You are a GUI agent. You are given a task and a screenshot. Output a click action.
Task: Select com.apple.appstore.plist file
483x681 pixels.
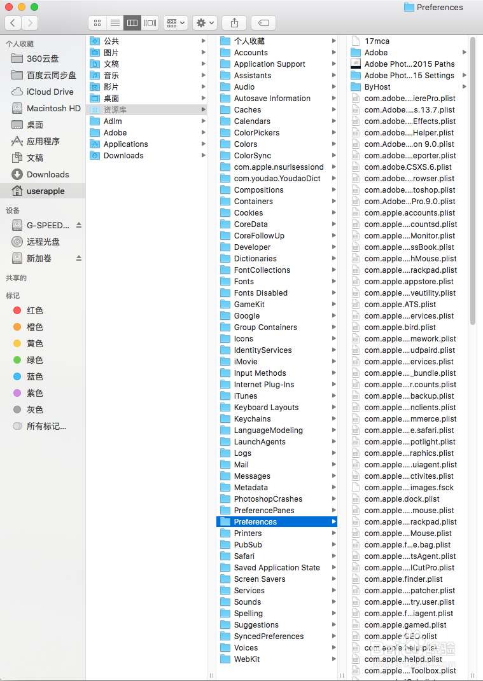point(408,282)
